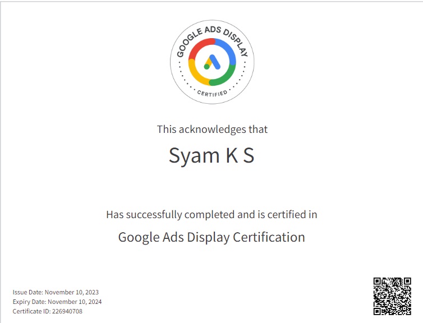The width and height of the screenshot is (423, 323).
Task: Click the "CERTIFIED" text on the badge
Action: pos(212,92)
